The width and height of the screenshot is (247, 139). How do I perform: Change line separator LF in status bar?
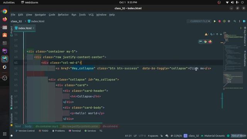135,136
